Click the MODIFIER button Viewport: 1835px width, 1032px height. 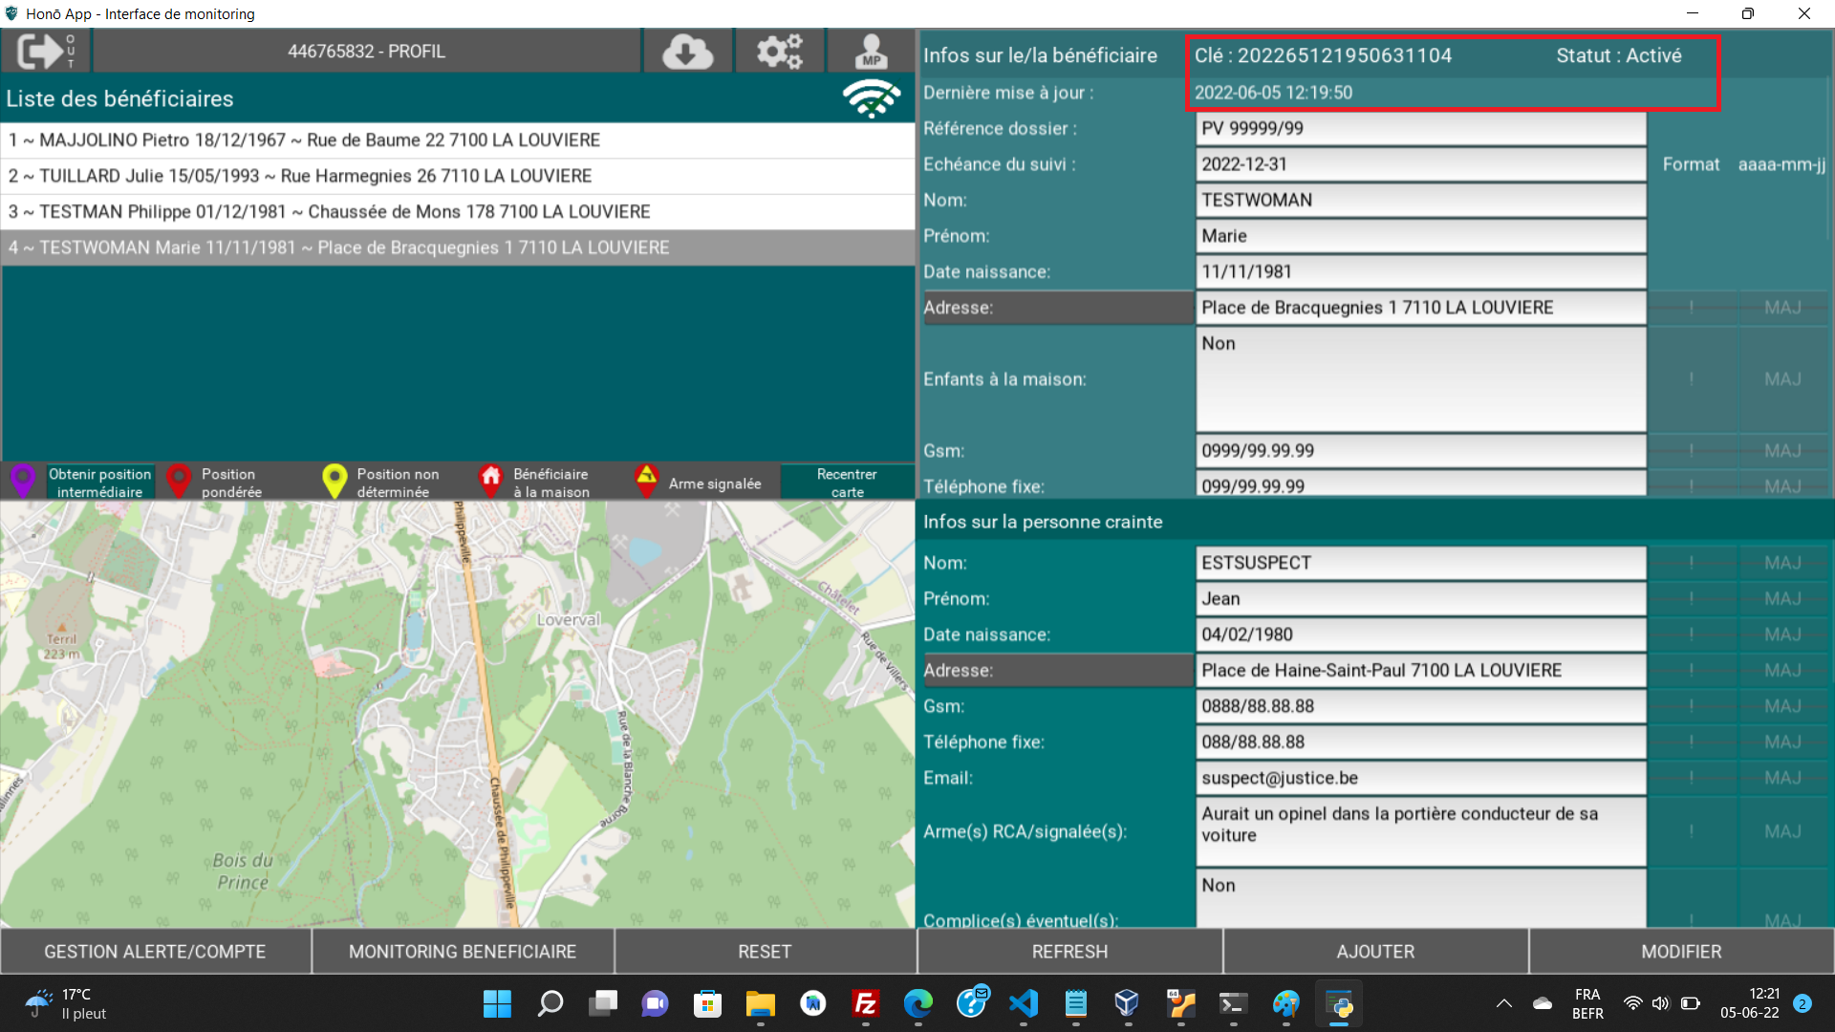point(1681,952)
